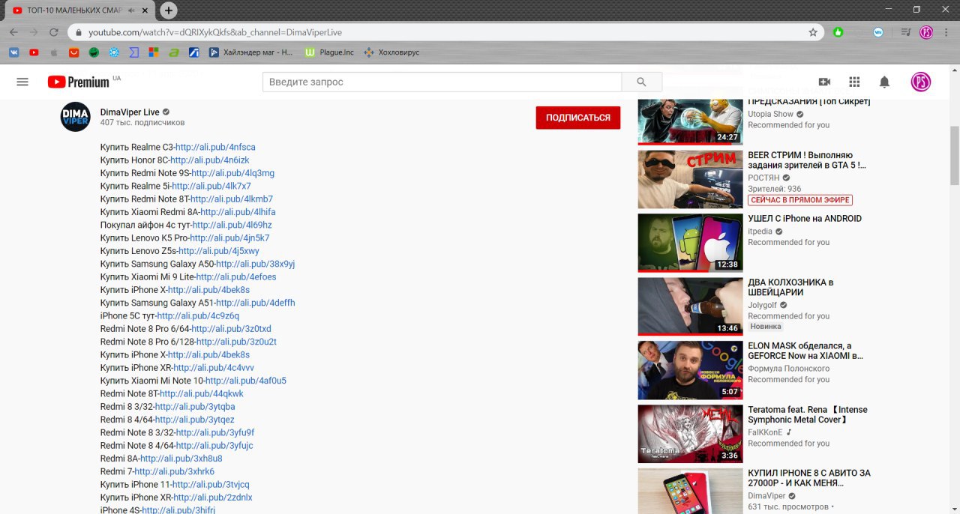Open the YouTube apps grid icon
This screenshot has height=514, width=960.
(x=854, y=82)
